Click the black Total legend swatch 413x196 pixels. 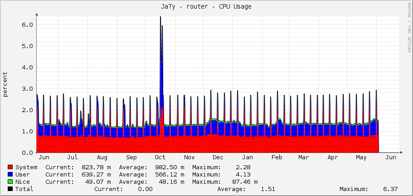(10, 189)
